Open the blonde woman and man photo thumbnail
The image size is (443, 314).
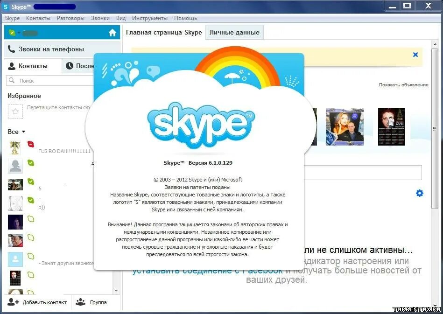(345, 127)
